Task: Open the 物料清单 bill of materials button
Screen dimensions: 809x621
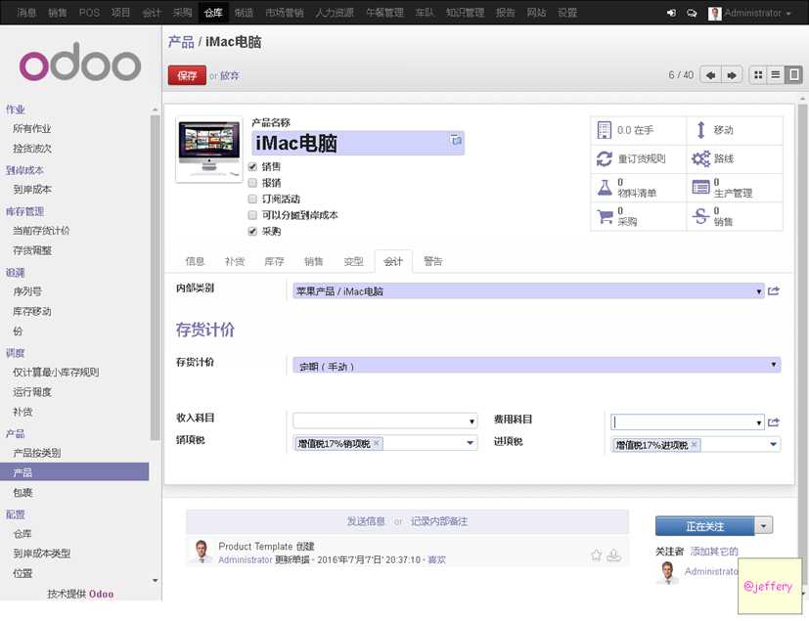Action: coord(638,188)
